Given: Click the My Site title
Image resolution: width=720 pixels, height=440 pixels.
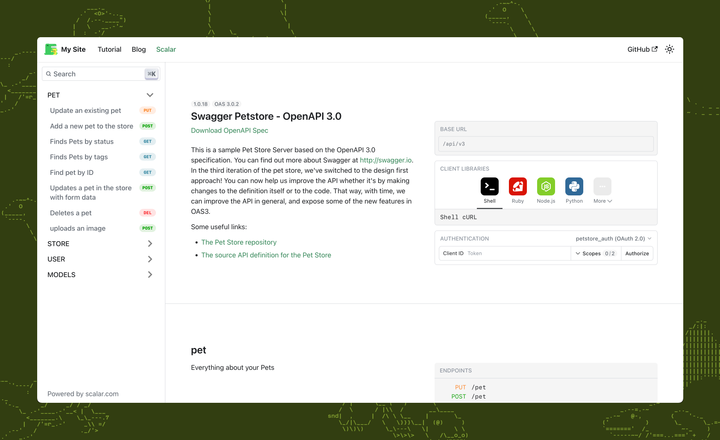Looking at the screenshot, I should click(x=73, y=49).
